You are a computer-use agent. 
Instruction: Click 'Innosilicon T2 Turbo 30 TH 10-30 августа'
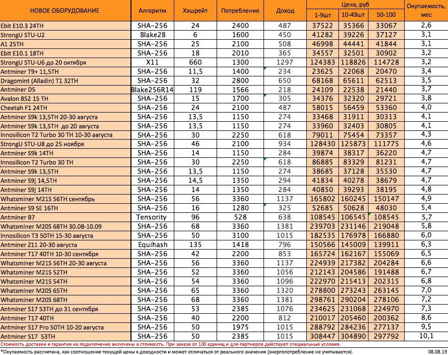pyautogui.click(x=65, y=135)
